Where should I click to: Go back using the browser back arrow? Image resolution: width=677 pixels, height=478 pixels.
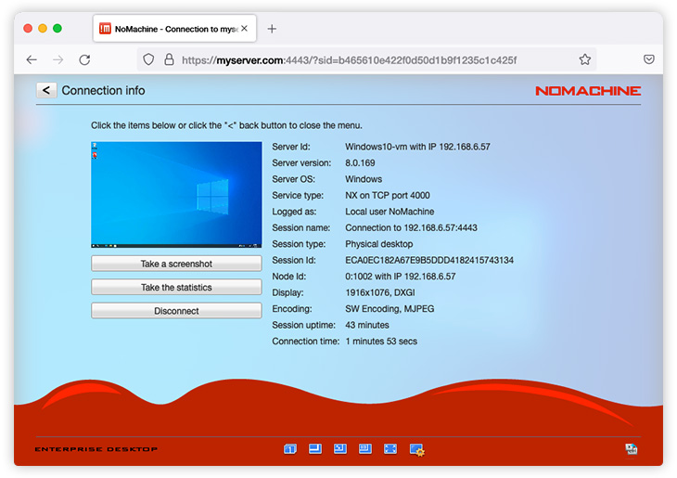[x=32, y=59]
